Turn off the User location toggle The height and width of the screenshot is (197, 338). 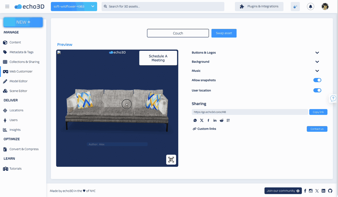tap(317, 90)
